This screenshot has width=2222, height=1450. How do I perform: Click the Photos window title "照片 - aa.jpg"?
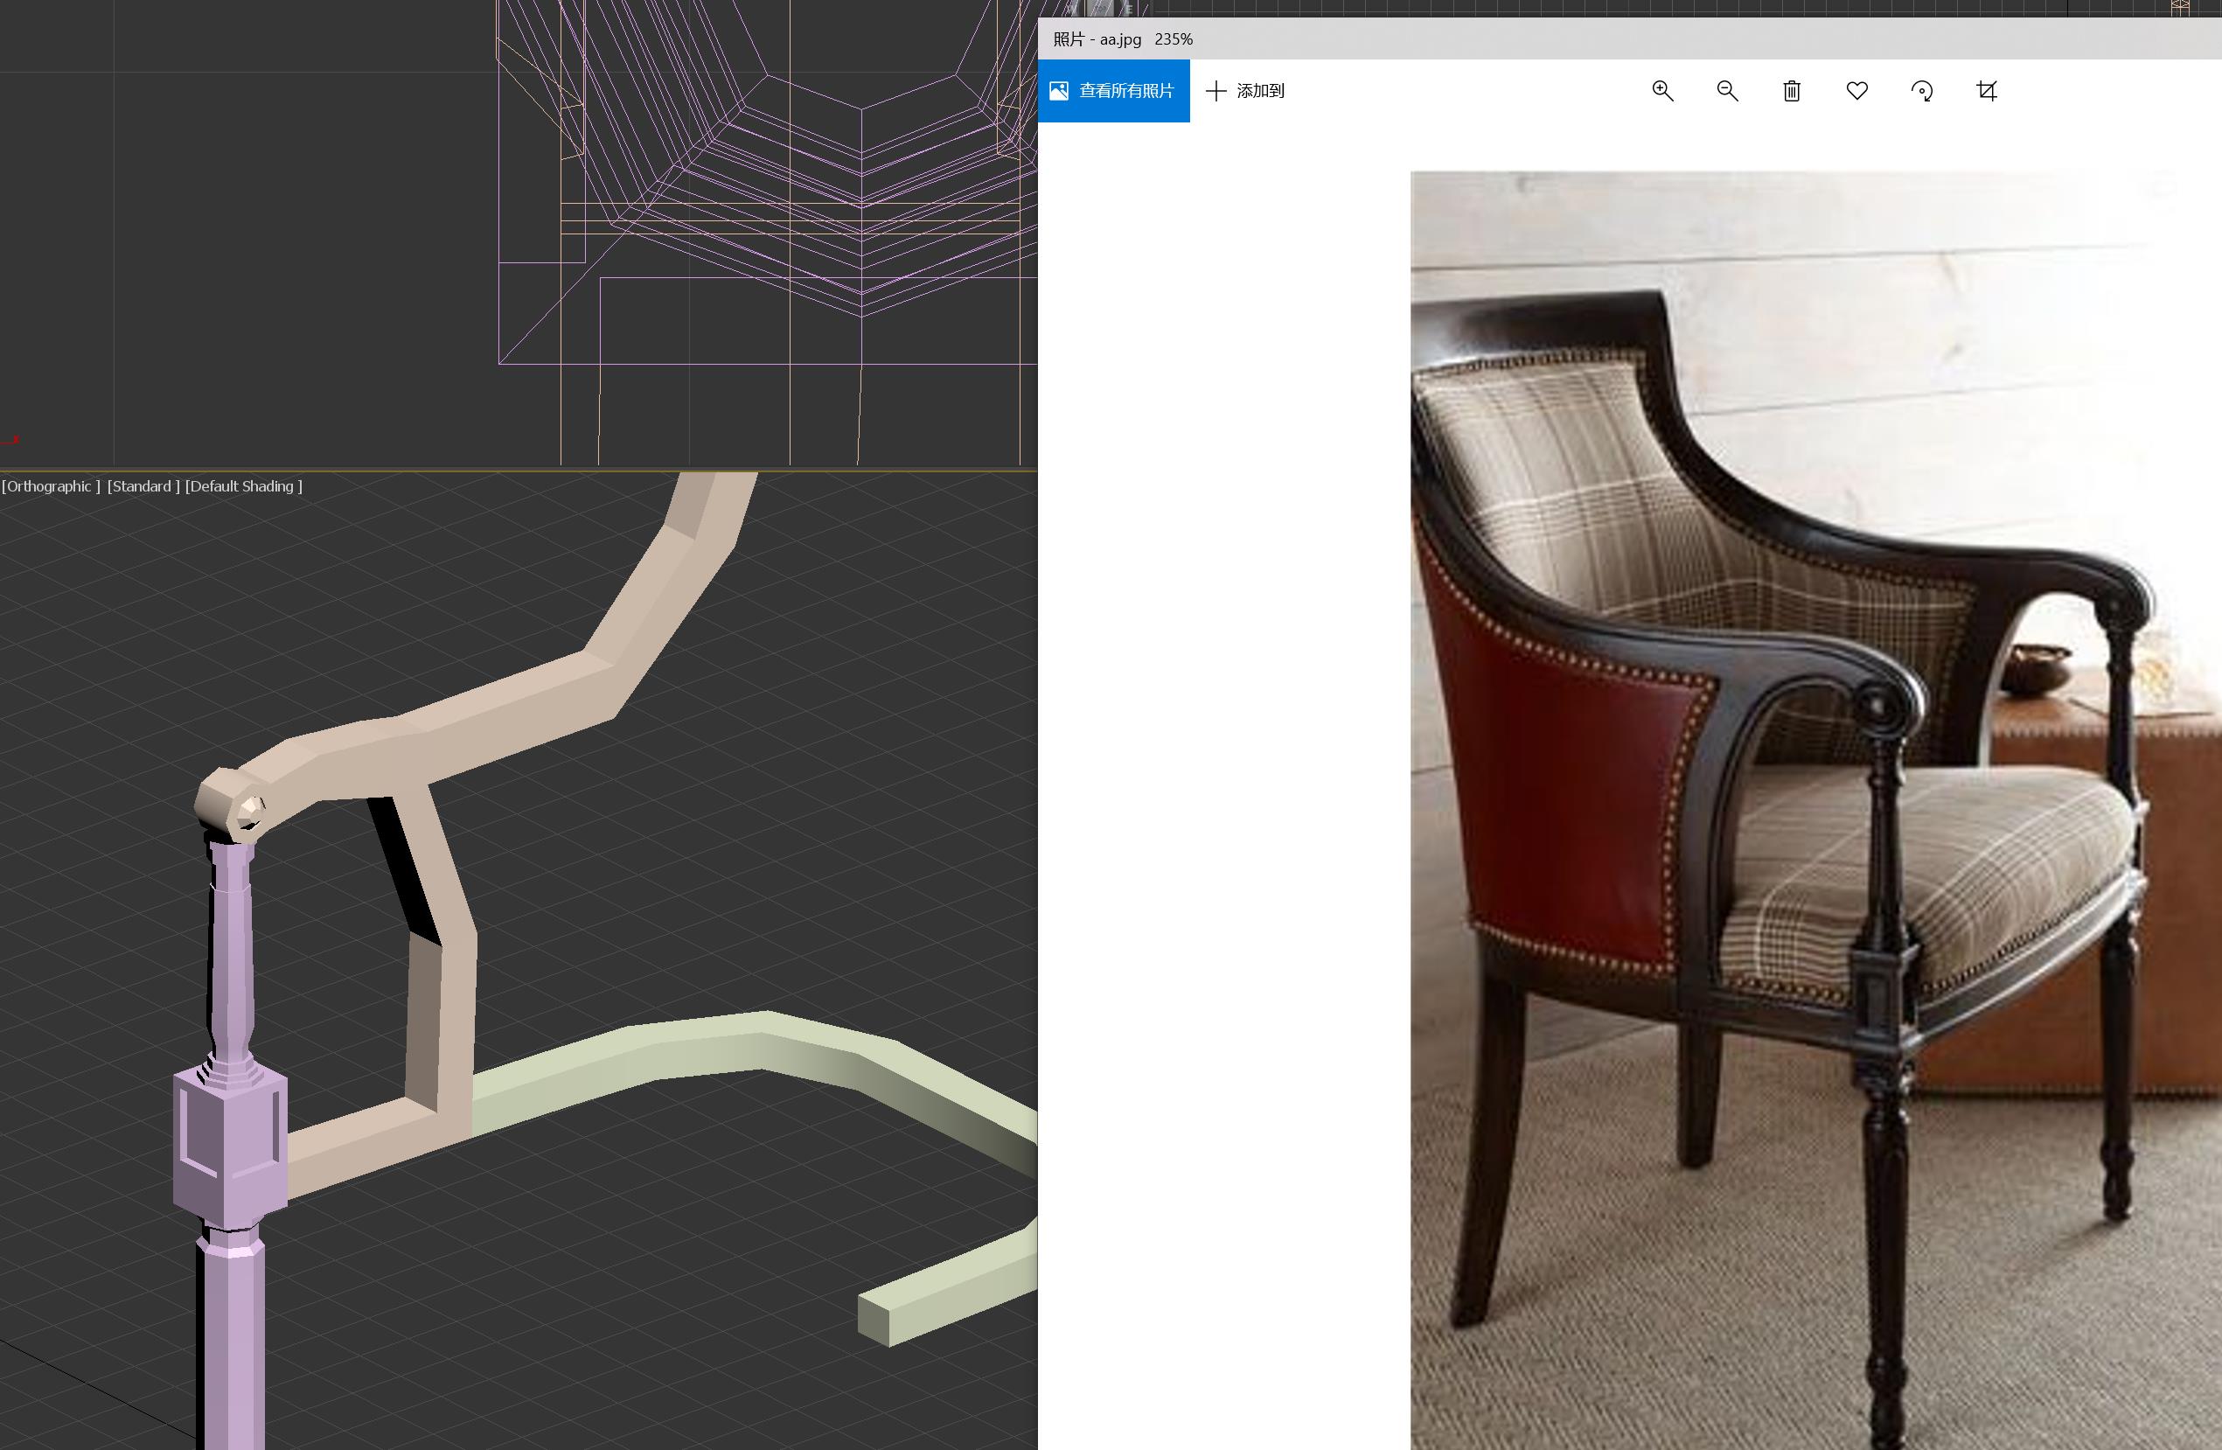[x=1097, y=39]
